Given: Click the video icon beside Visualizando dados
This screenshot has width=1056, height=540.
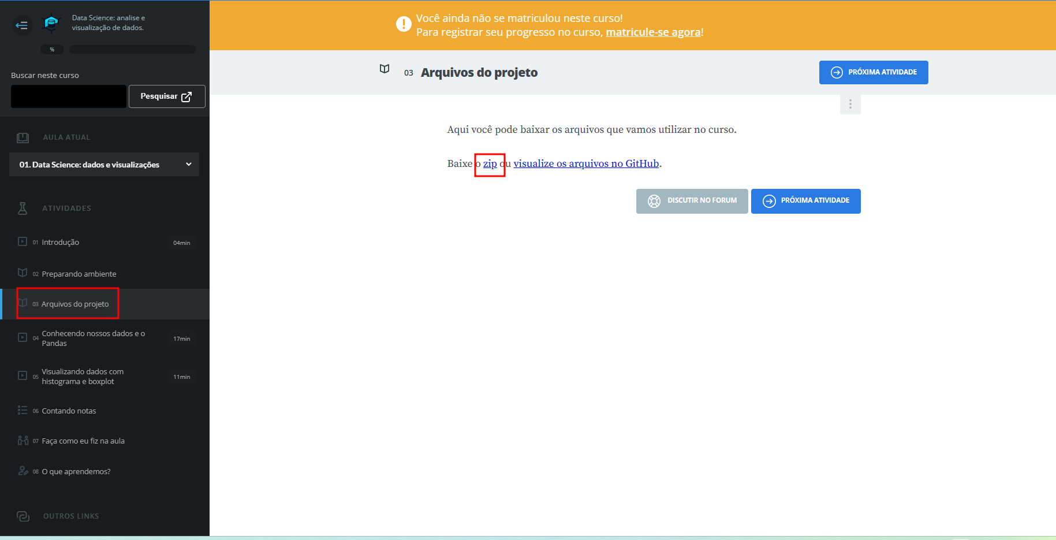Looking at the screenshot, I should coord(23,375).
